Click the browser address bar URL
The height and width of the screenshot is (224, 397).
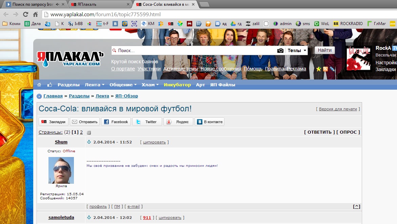(105, 15)
